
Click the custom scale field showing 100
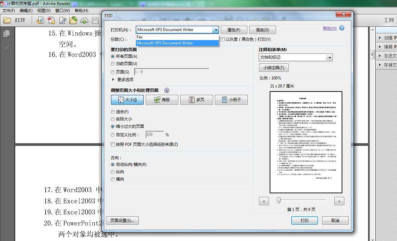click(x=155, y=135)
